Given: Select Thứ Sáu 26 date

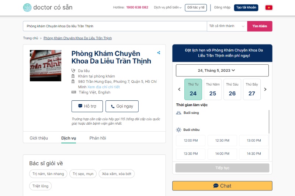Looking at the screenshot, I should pos(232,89).
